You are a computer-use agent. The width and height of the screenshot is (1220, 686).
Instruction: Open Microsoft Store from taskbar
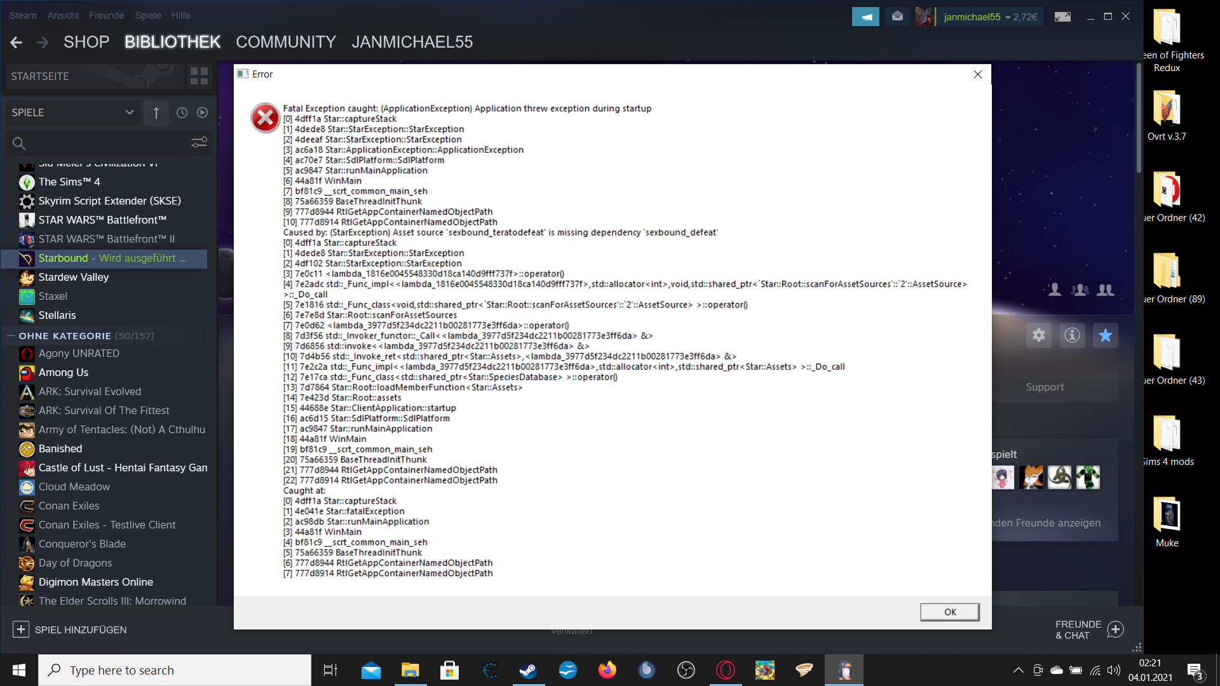pos(449,670)
